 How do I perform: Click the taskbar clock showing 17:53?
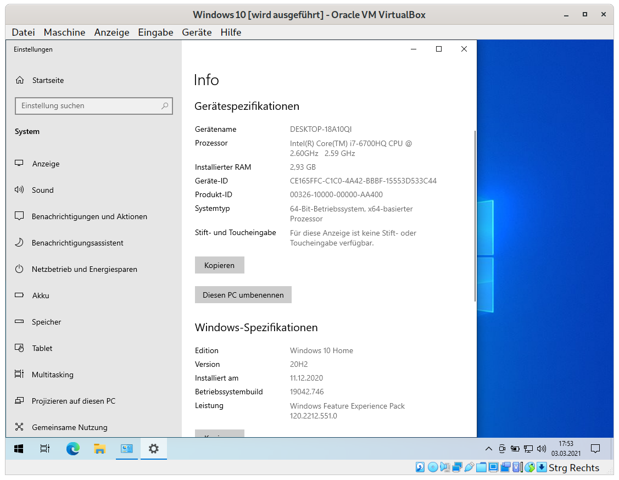pos(566,449)
